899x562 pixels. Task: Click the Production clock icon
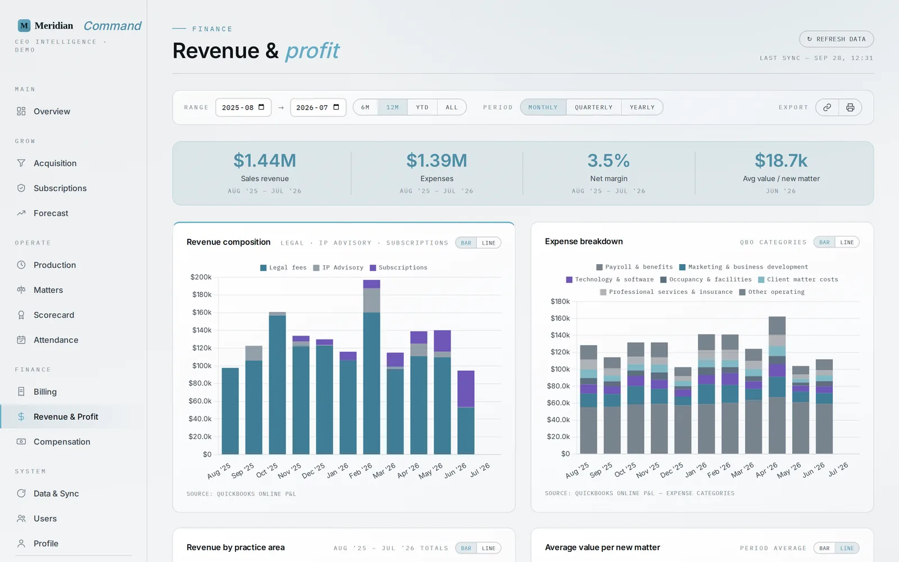[21, 265]
